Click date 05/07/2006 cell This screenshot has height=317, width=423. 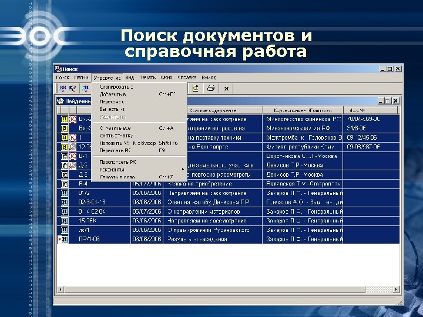click(147, 211)
